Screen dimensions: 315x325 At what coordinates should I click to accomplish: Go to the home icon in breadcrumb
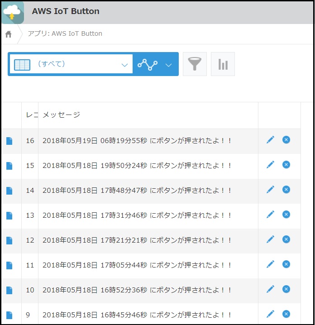(x=8, y=34)
